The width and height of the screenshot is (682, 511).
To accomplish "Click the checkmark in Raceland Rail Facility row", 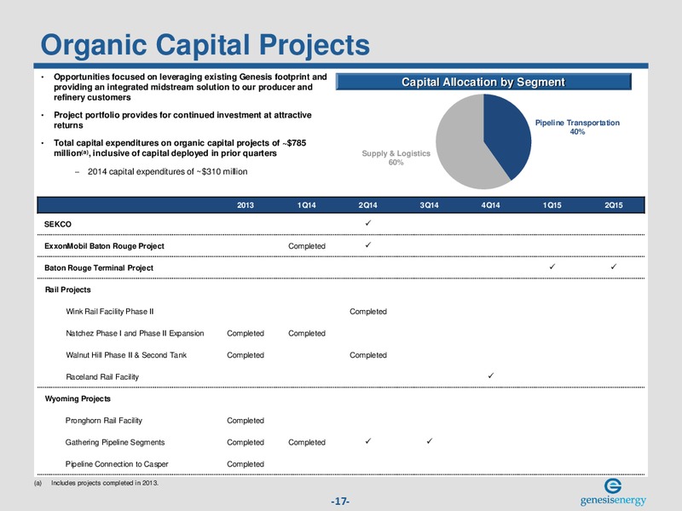I will pos(491,376).
